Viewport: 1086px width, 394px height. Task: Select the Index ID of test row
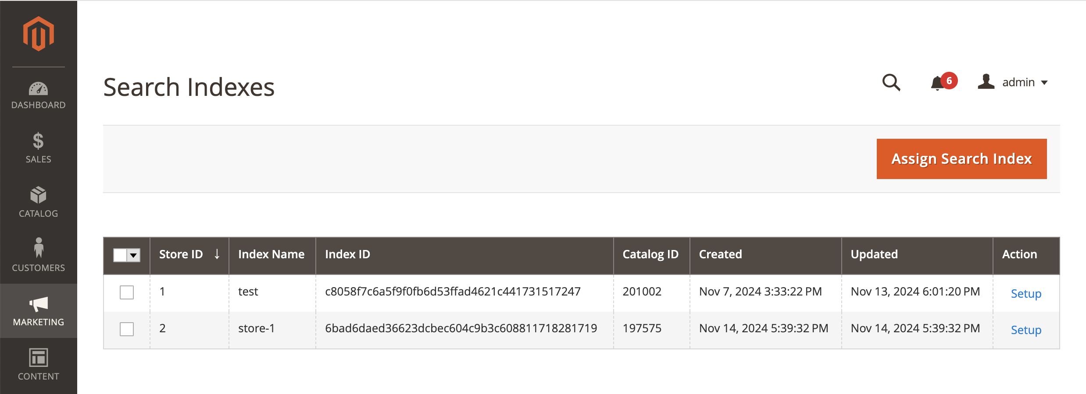453,291
